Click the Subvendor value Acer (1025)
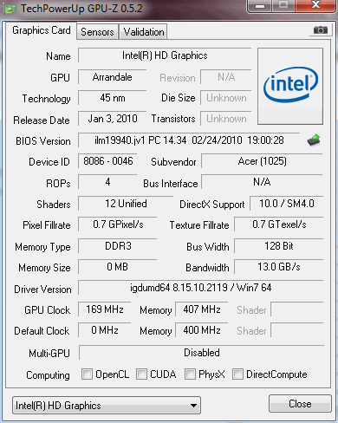Viewport: 338px width, 423px height. (x=262, y=161)
